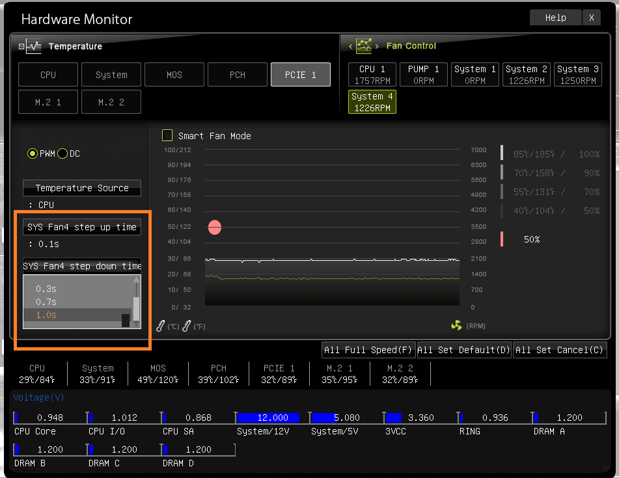Image resolution: width=619 pixels, height=478 pixels.
Task: Click the DRAM A 1.200 voltage bar
Action: click(570, 418)
